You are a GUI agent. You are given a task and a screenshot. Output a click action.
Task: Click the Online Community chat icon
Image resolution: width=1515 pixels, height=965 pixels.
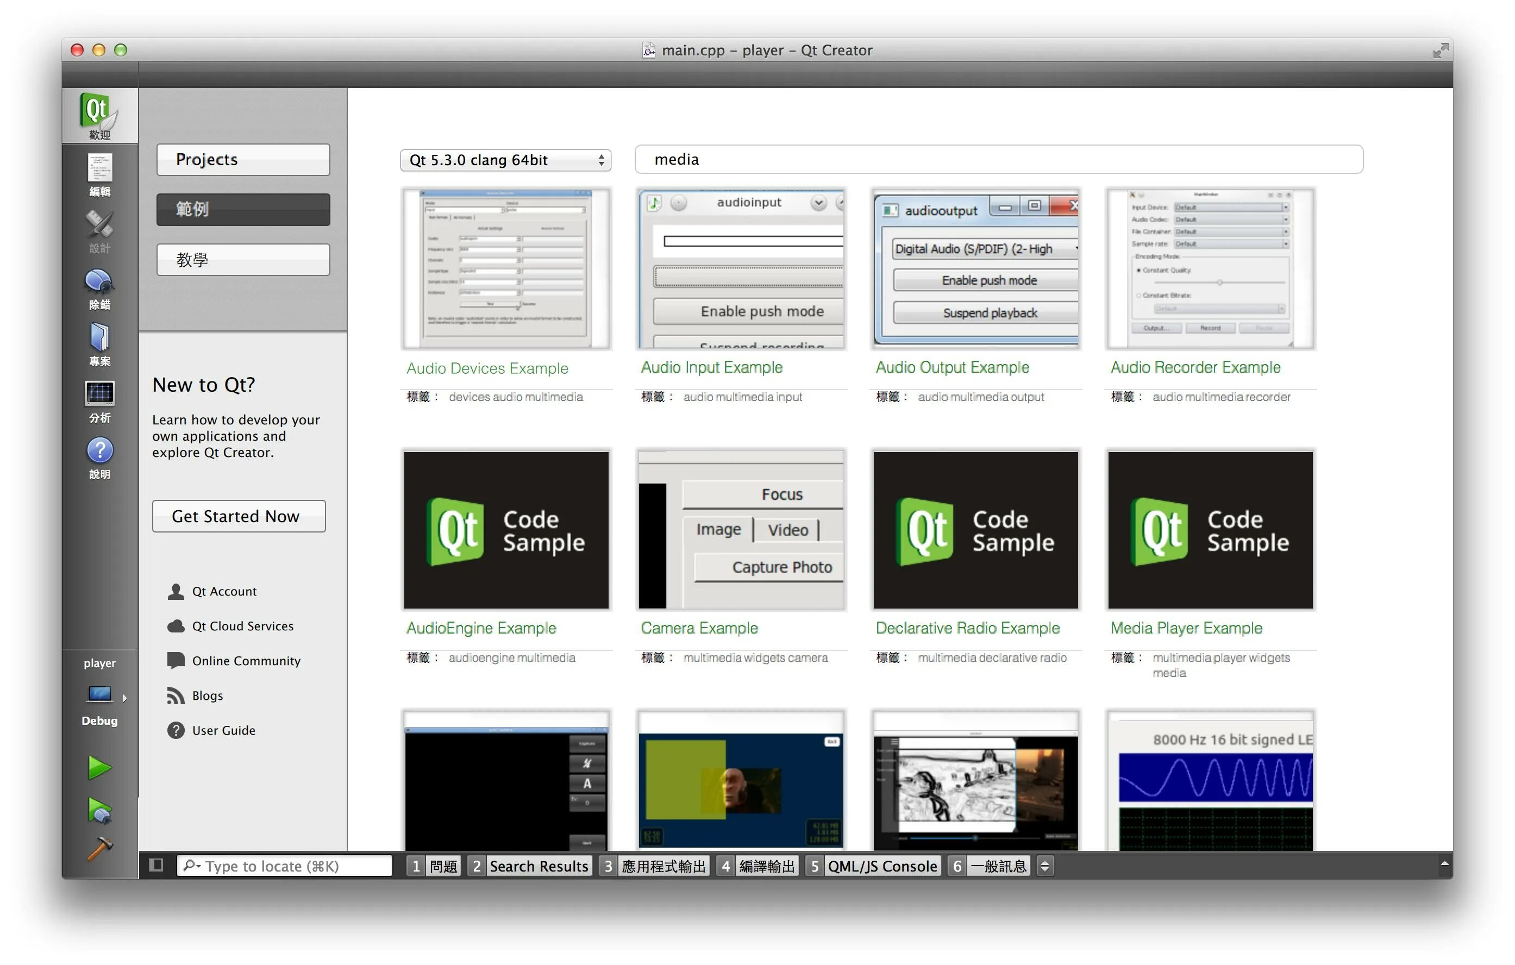tap(176, 661)
